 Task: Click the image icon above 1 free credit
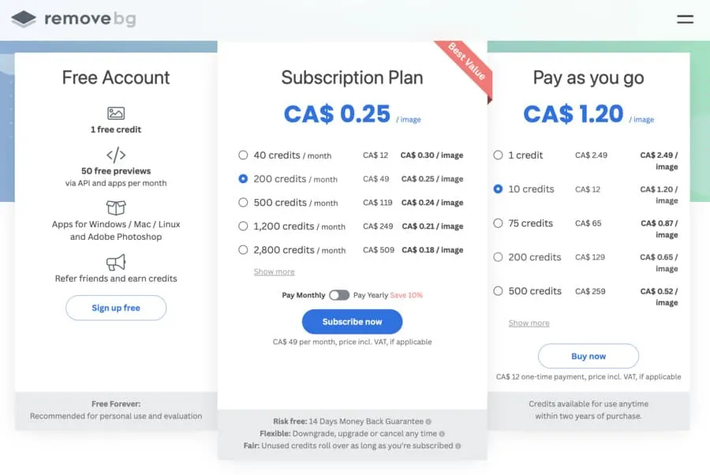pyautogui.click(x=116, y=113)
